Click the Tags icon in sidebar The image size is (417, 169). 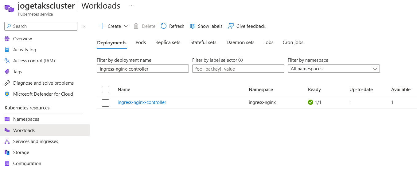(7, 72)
